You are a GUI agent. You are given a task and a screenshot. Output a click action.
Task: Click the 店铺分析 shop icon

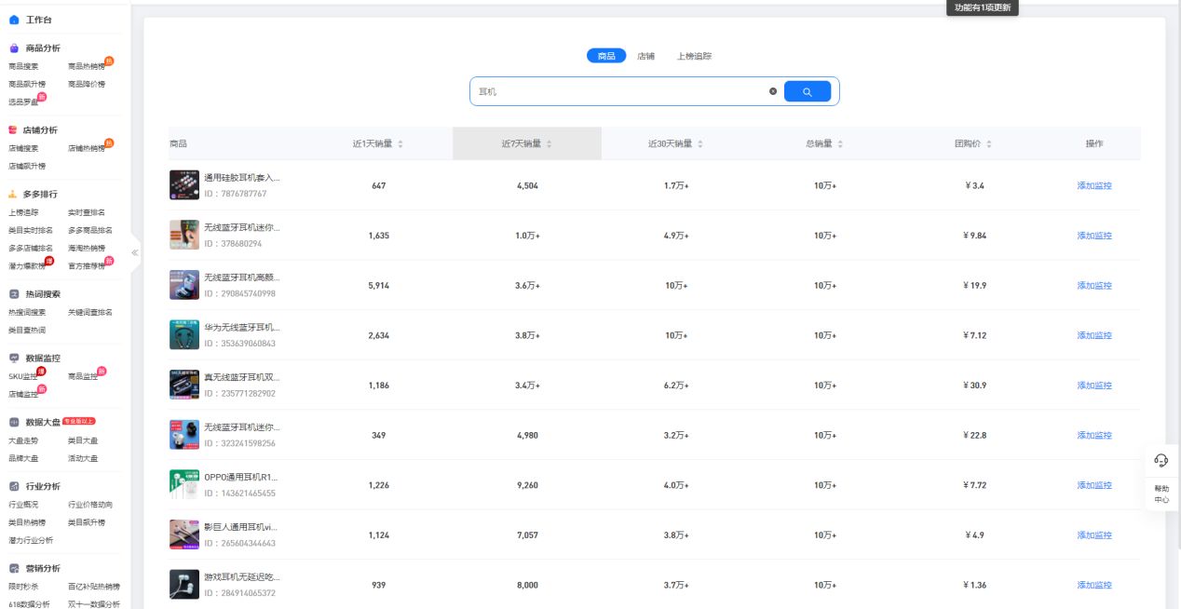(x=14, y=129)
